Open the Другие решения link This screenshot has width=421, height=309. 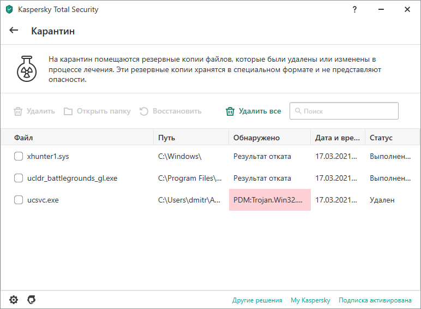(x=257, y=300)
